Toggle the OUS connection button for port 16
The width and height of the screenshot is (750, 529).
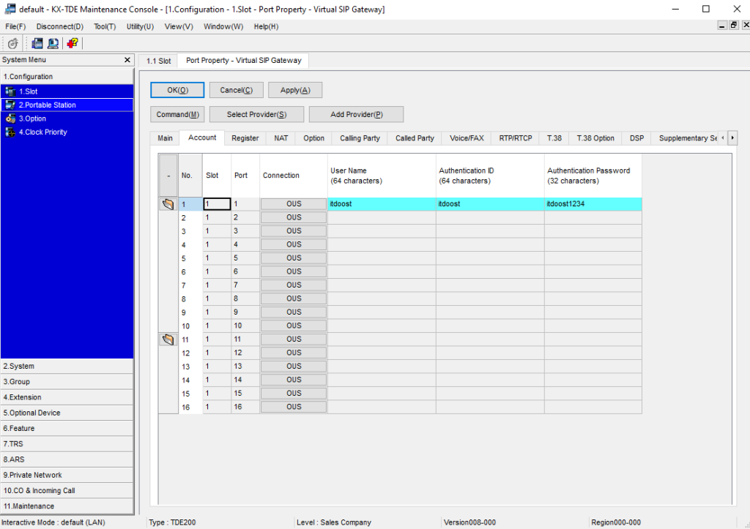pos(294,407)
